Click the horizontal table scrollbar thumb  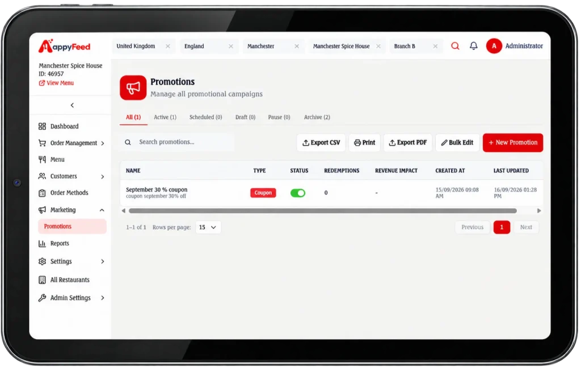(323, 211)
